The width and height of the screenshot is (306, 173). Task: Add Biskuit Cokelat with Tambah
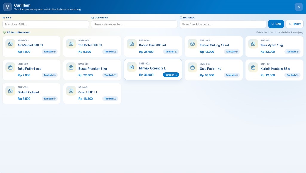point(50,99)
